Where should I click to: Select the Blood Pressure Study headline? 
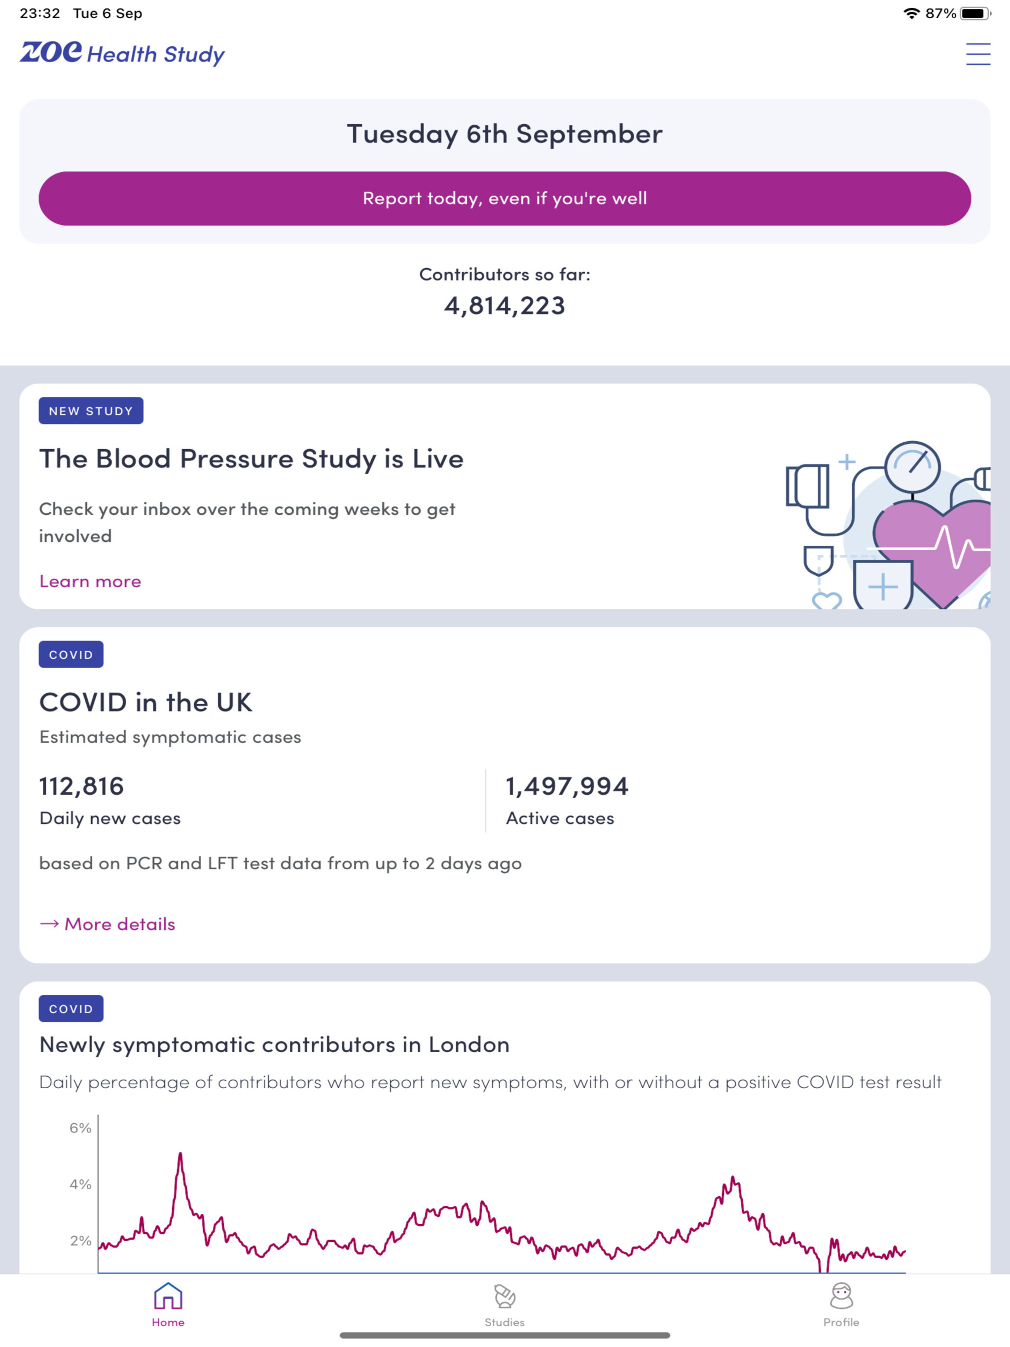click(x=251, y=459)
